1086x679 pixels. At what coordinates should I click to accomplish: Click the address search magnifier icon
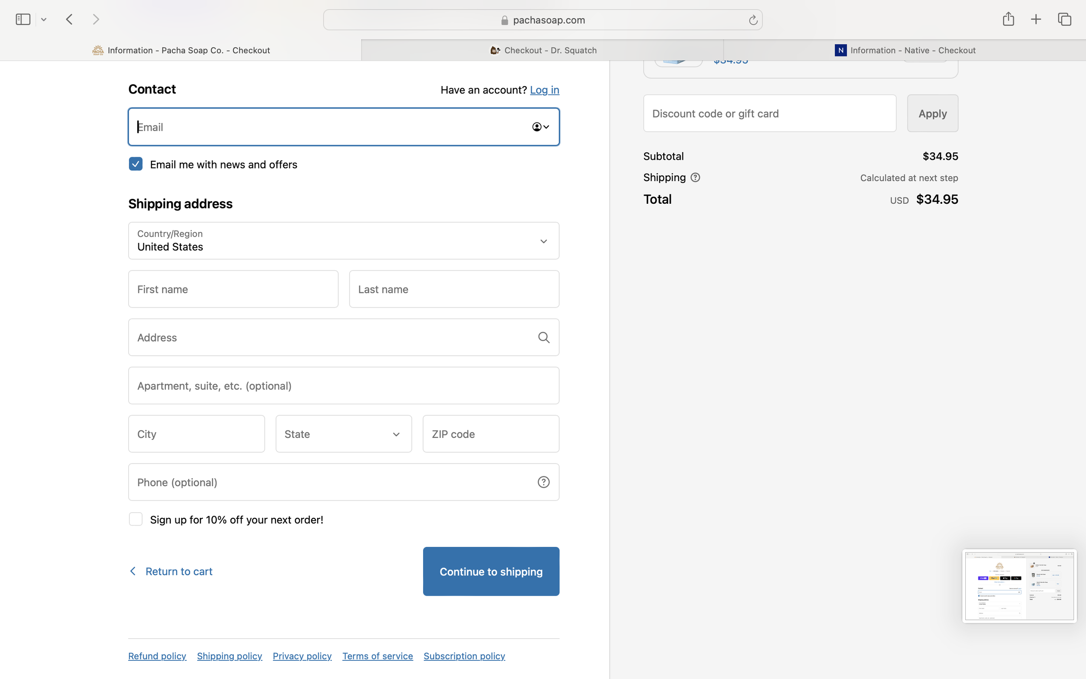[544, 338]
